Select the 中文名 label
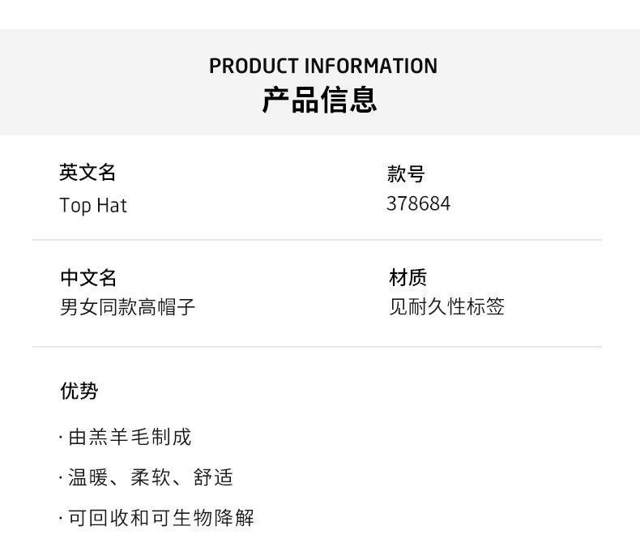 [x=88, y=278]
